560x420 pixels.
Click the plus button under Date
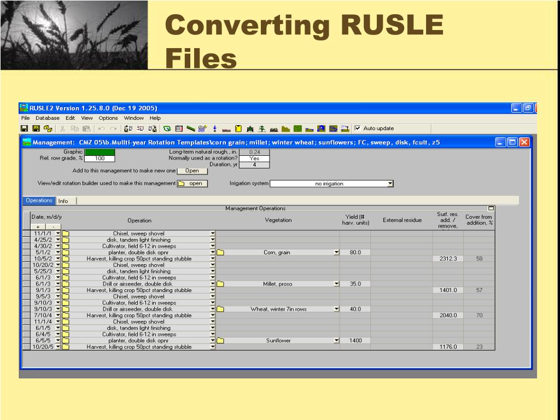(x=38, y=227)
